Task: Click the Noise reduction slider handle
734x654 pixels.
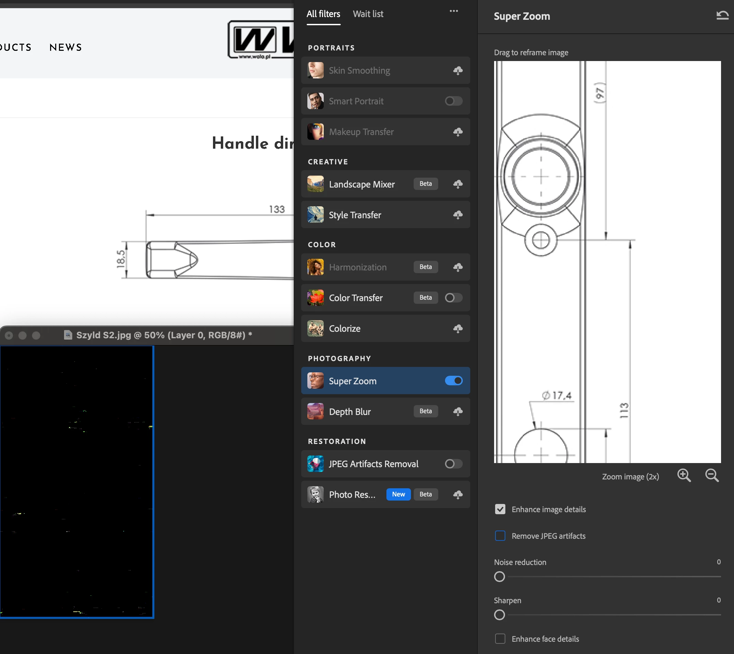Action: click(x=500, y=577)
